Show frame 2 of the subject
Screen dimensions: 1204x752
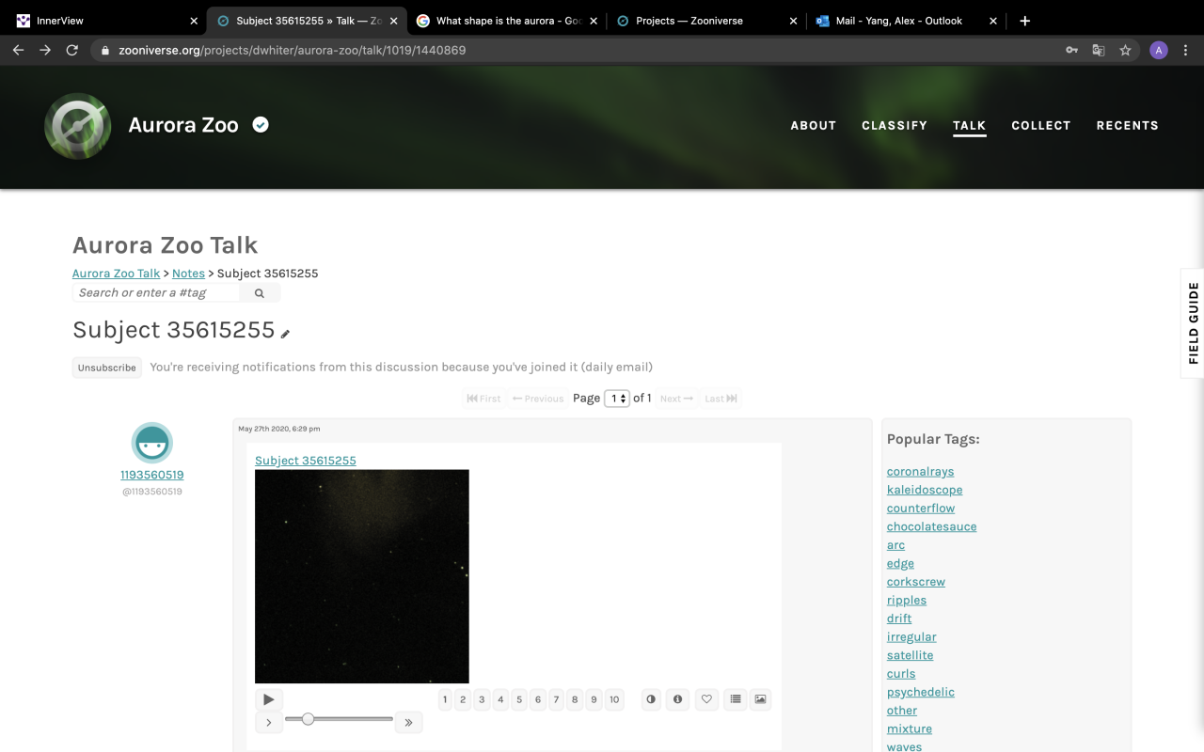[x=463, y=699]
